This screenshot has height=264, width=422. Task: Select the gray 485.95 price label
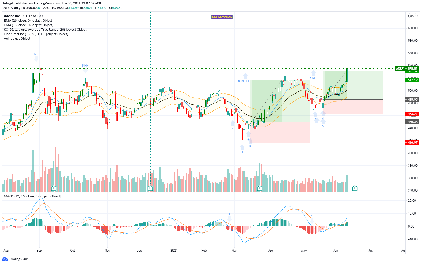(x=412, y=100)
